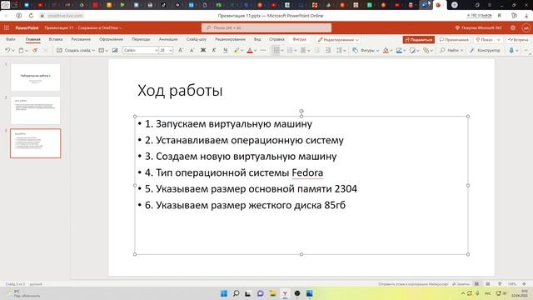Open the Фигуры shapes gallery
The width and height of the screenshot is (533, 300).
click(366, 50)
